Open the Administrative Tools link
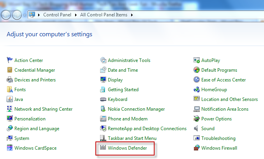 coord(129,60)
